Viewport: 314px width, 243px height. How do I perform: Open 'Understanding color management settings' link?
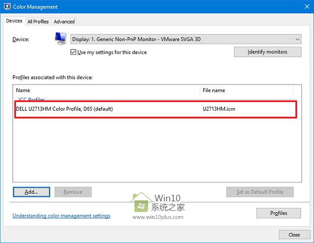61,216
